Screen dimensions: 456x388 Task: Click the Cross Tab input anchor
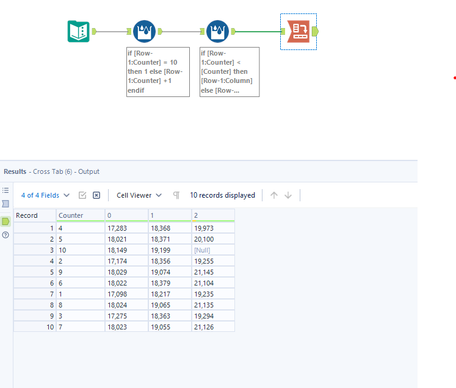point(283,31)
